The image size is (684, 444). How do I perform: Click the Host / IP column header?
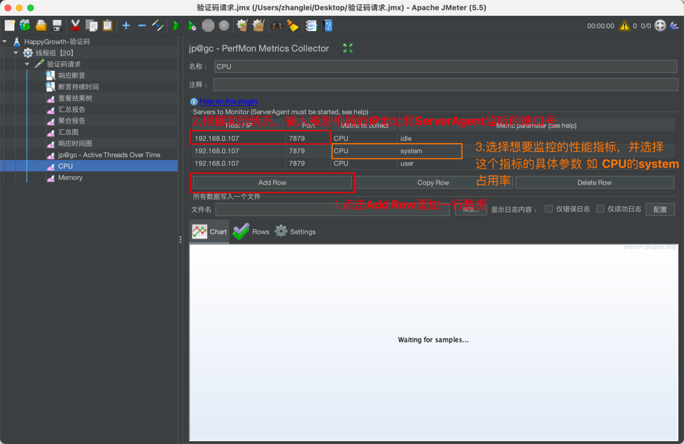239,125
